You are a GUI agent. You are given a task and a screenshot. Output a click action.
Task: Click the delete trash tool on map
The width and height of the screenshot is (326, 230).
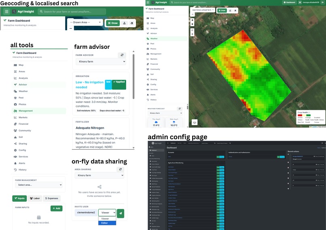(192, 34)
